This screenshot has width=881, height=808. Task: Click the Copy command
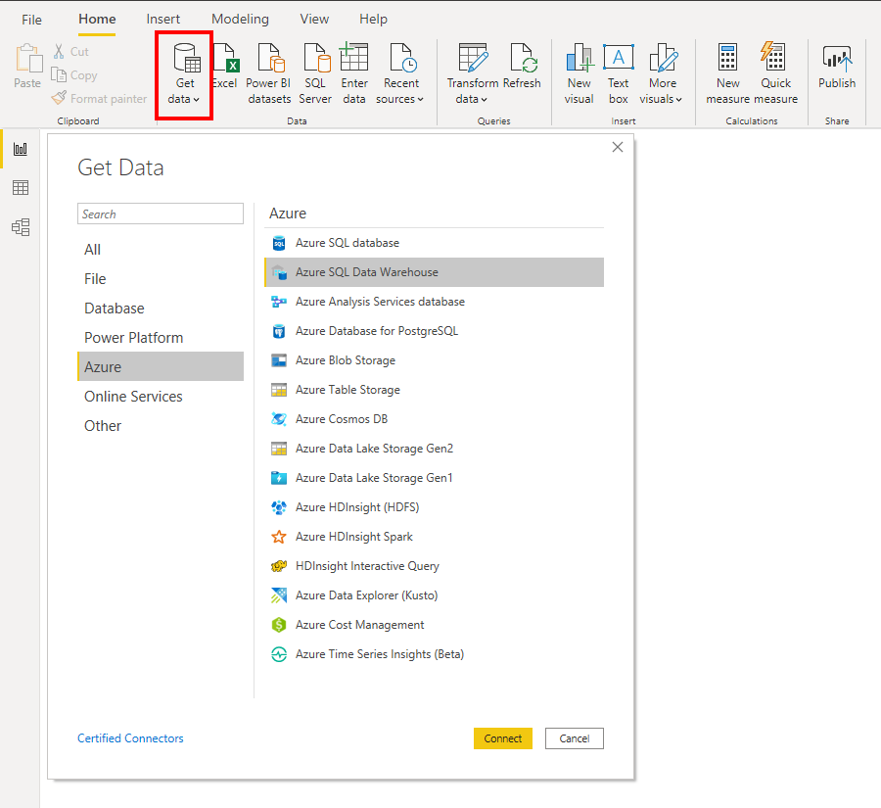[x=74, y=74]
